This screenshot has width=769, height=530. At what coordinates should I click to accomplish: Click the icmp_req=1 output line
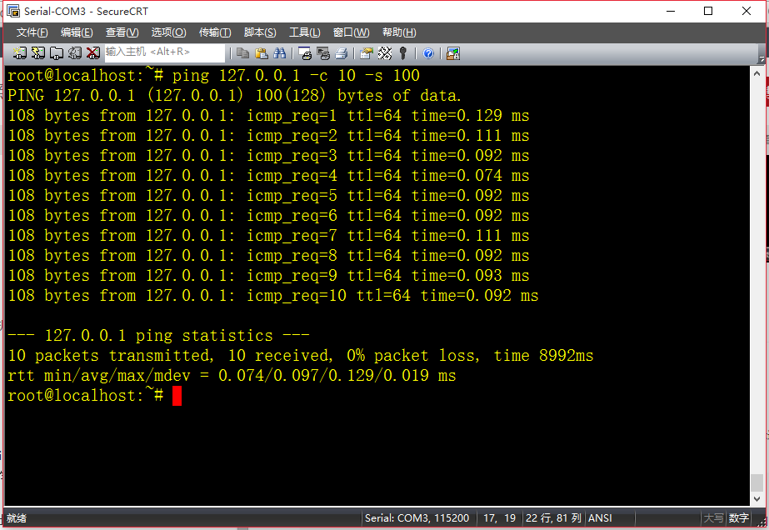pos(269,116)
